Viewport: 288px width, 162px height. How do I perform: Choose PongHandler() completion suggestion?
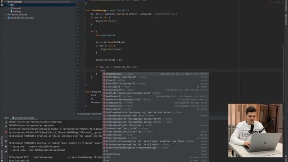point(155,106)
